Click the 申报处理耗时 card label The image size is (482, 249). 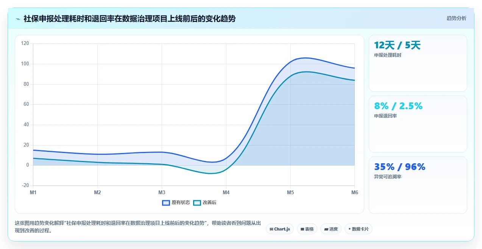388,55
